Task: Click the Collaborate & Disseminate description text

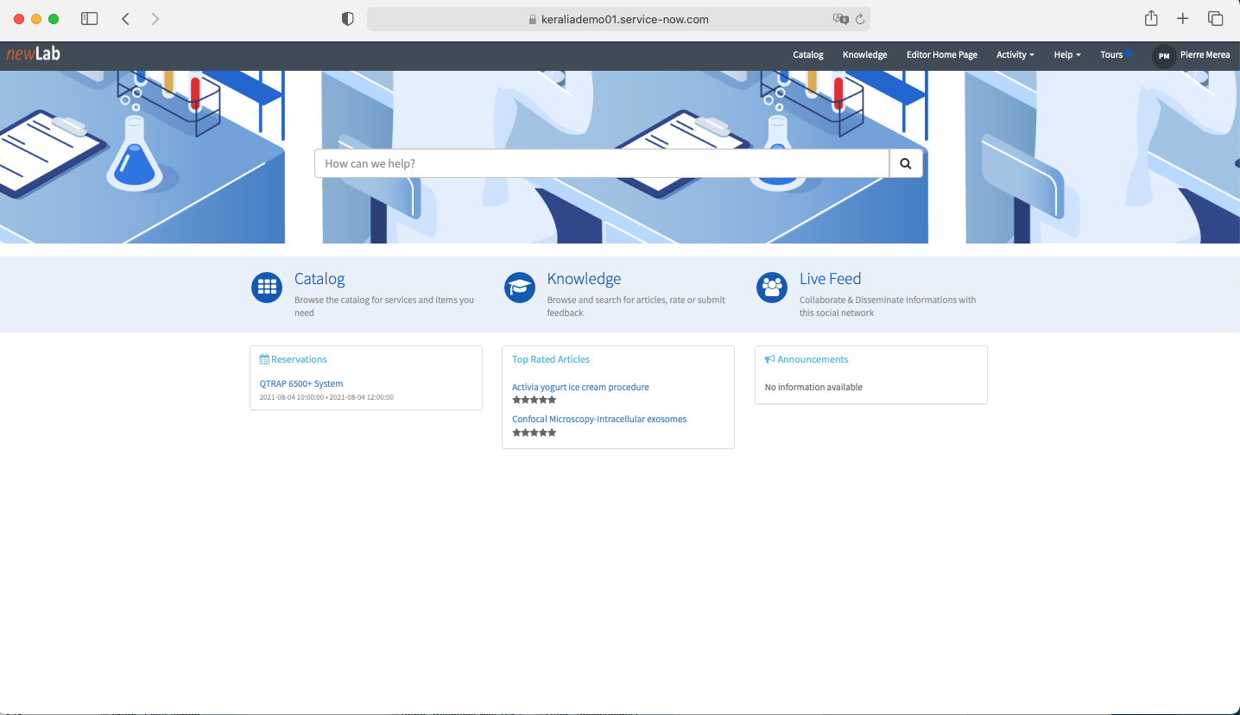Action: tap(888, 307)
